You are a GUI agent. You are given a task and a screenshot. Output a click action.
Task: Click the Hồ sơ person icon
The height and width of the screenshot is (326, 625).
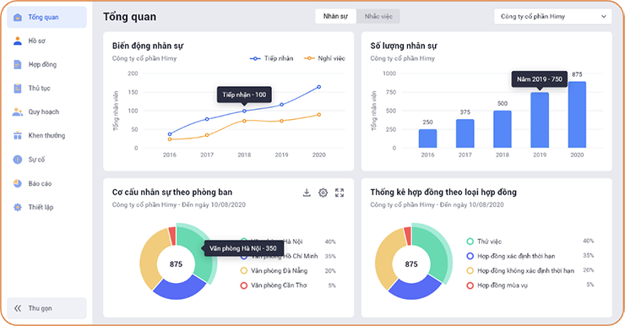(18, 41)
